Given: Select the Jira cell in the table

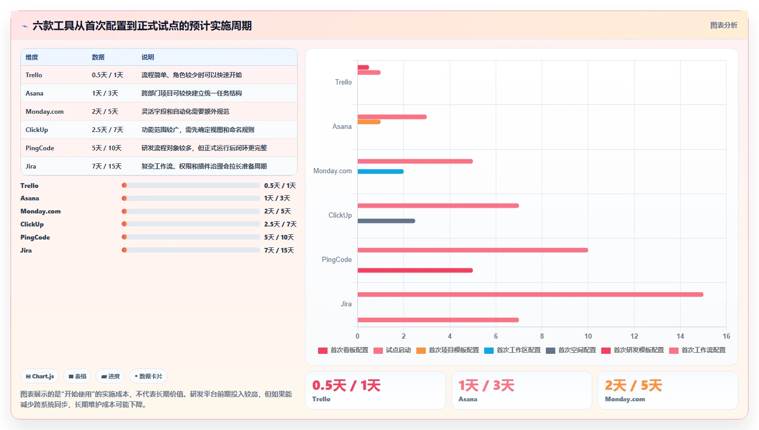Looking at the screenshot, I should [x=31, y=166].
